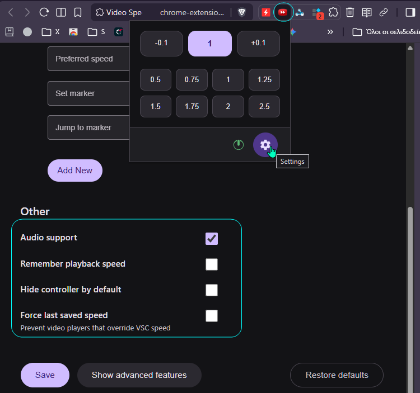Viewport: 420px width, 393px height.
Task: Bookmark this page with bookmark icon
Action: coord(78,12)
